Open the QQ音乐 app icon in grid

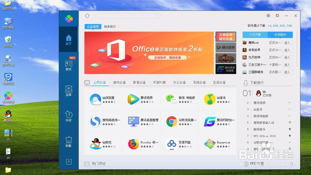coord(210,99)
